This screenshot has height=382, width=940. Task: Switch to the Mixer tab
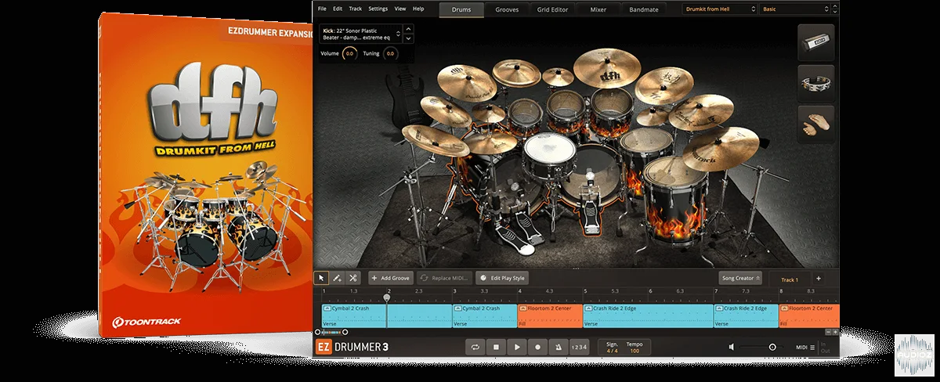598,9
